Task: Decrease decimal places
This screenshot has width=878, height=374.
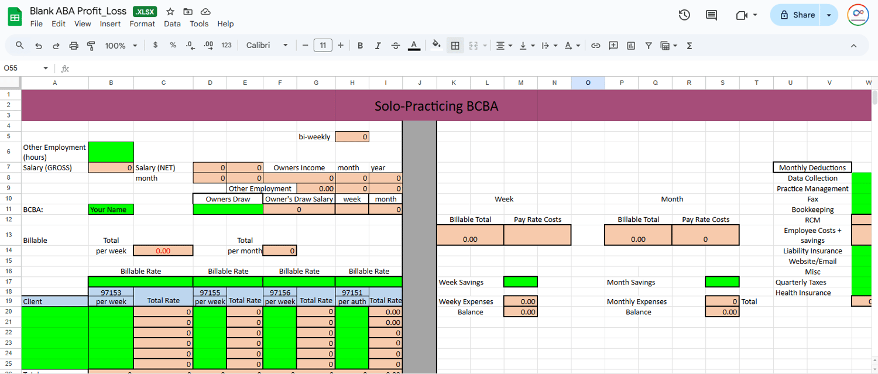Action: point(190,45)
